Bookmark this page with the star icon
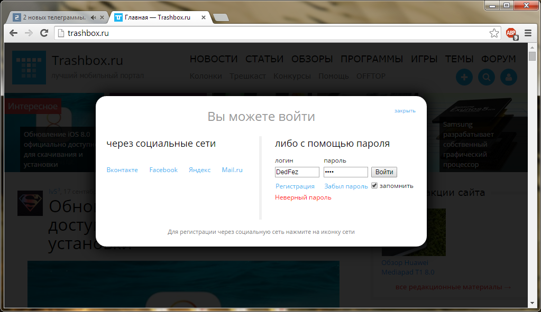This screenshot has width=541, height=312. tap(494, 33)
